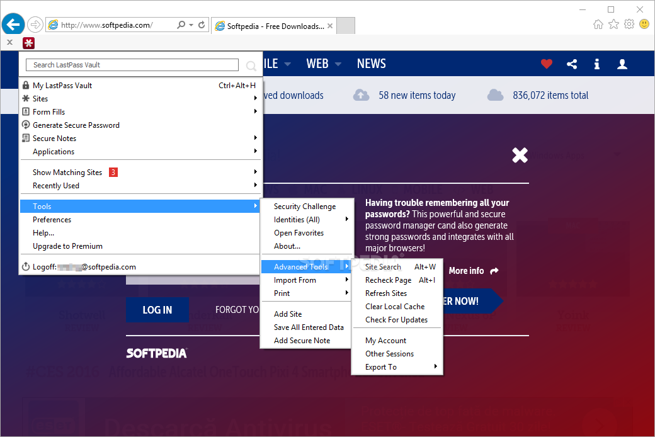Expand Show Matching Sites submenu
The image size is (655, 437).
[140, 172]
